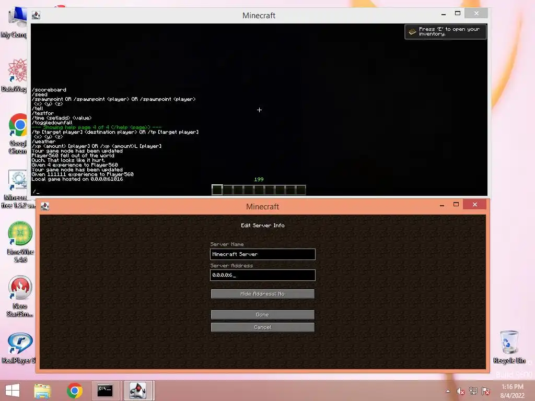This screenshot has width=535, height=401.
Task: Toggle the Hide Address: No button
Action: 262,293
